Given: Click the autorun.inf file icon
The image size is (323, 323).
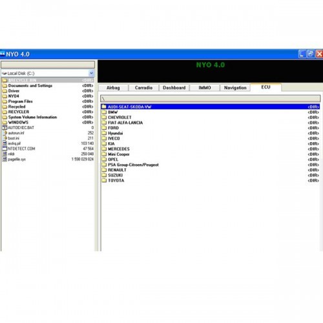Looking at the screenshot, I should [x=5, y=133].
